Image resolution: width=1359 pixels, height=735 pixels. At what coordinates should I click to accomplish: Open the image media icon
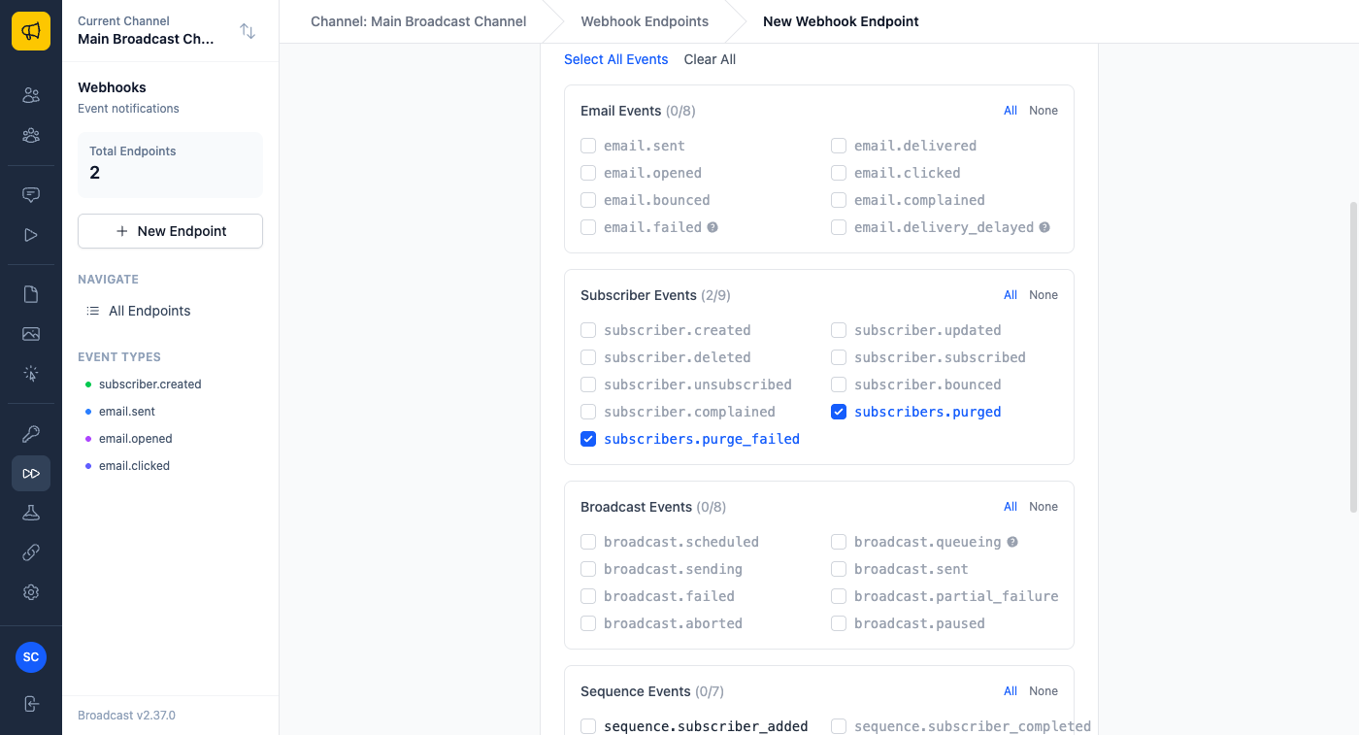[31, 334]
